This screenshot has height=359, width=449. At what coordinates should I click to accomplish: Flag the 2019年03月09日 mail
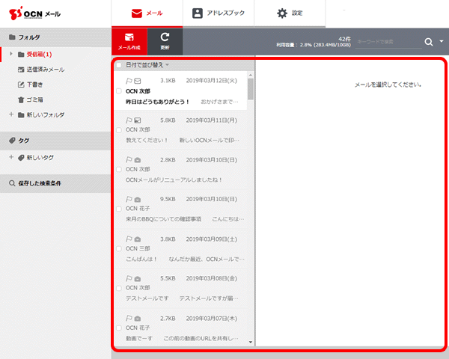pos(129,239)
